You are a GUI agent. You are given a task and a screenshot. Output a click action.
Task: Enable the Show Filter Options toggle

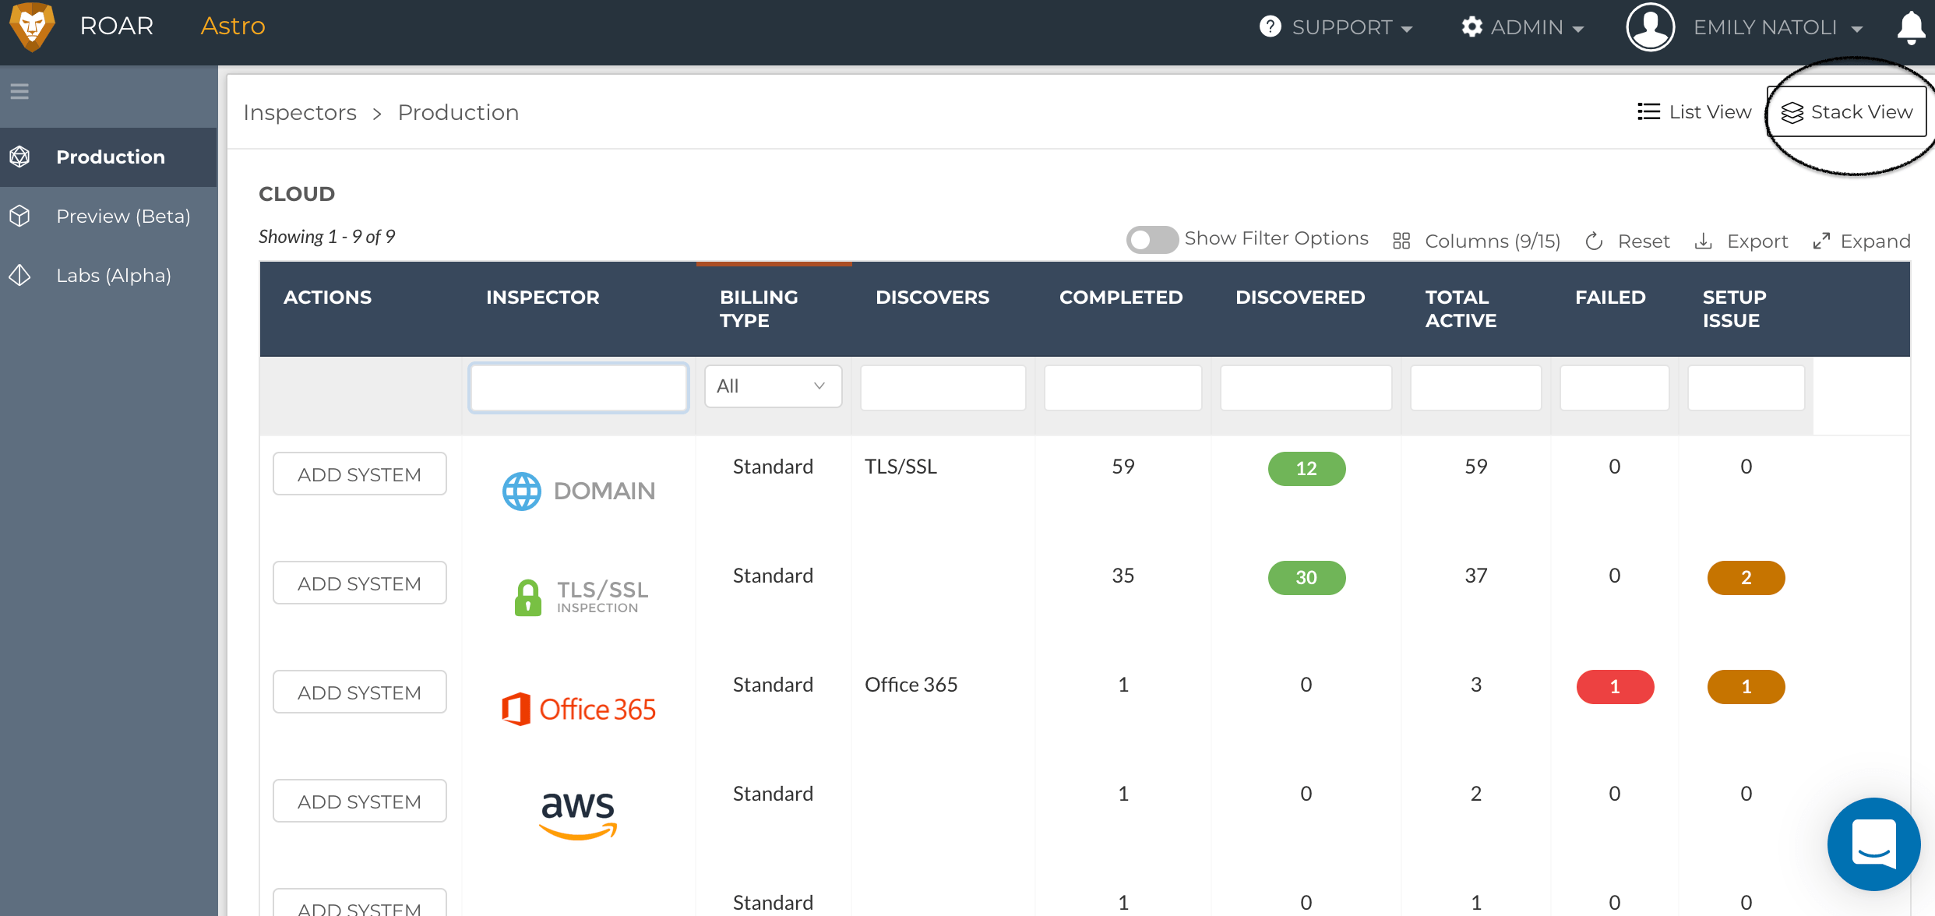pos(1152,239)
